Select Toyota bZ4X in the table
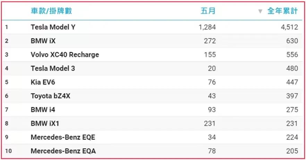 (50, 96)
